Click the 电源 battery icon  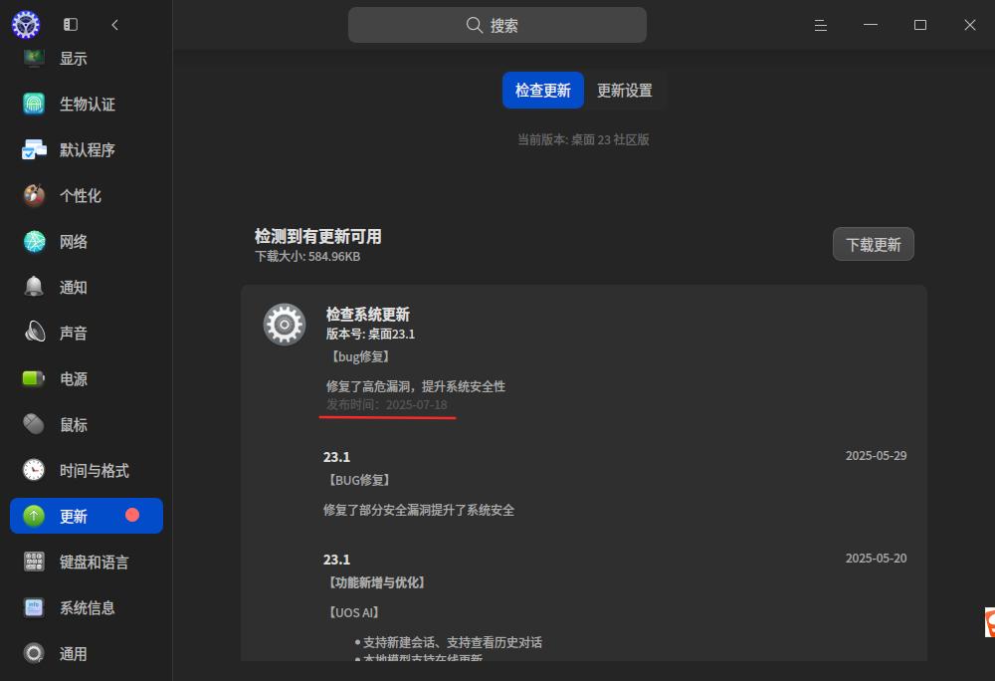(x=34, y=379)
